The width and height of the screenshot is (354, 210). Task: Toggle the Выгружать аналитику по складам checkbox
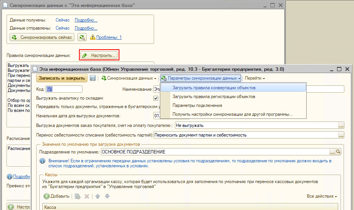(x=156, y=98)
